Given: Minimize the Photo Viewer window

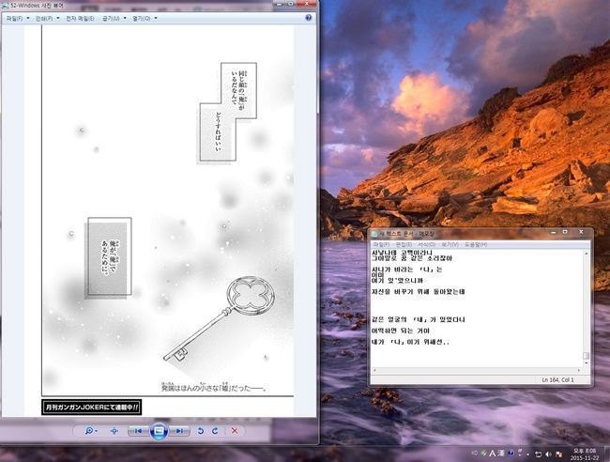Looking at the screenshot, I should (x=279, y=4).
